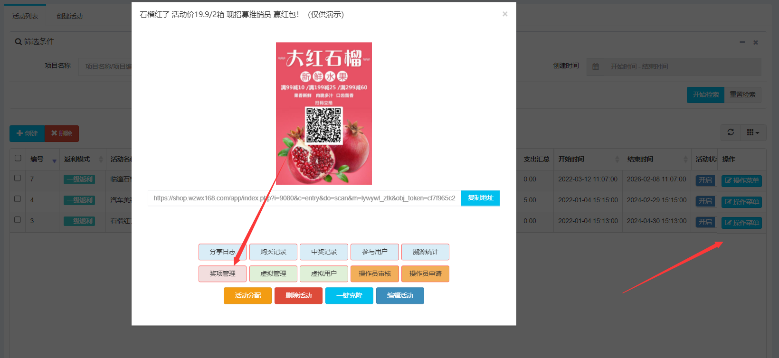
Task: Close the filter panel x icon
Action: tap(756, 42)
